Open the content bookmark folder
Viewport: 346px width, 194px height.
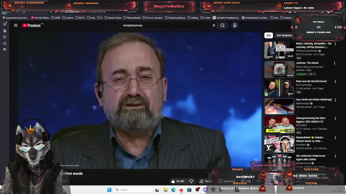[x=68, y=18]
